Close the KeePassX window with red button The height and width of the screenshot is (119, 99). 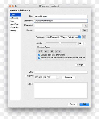pos(10,6)
